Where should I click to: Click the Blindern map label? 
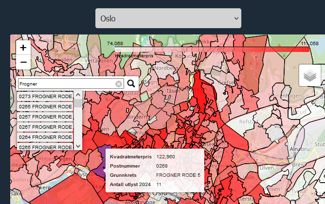point(136,117)
